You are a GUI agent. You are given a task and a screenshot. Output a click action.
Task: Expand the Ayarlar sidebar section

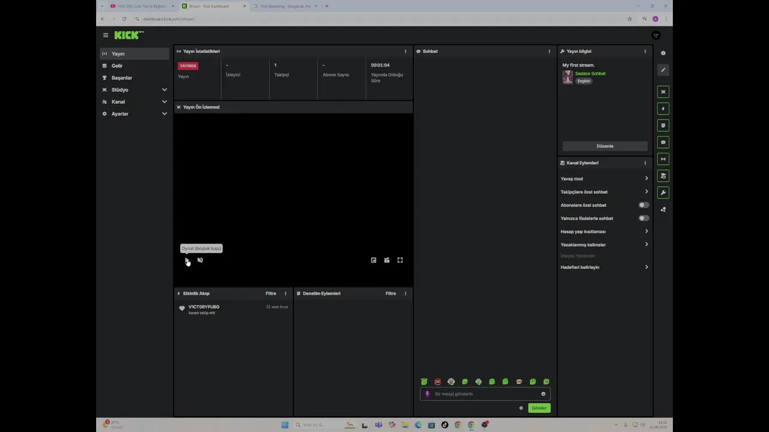pyautogui.click(x=135, y=114)
